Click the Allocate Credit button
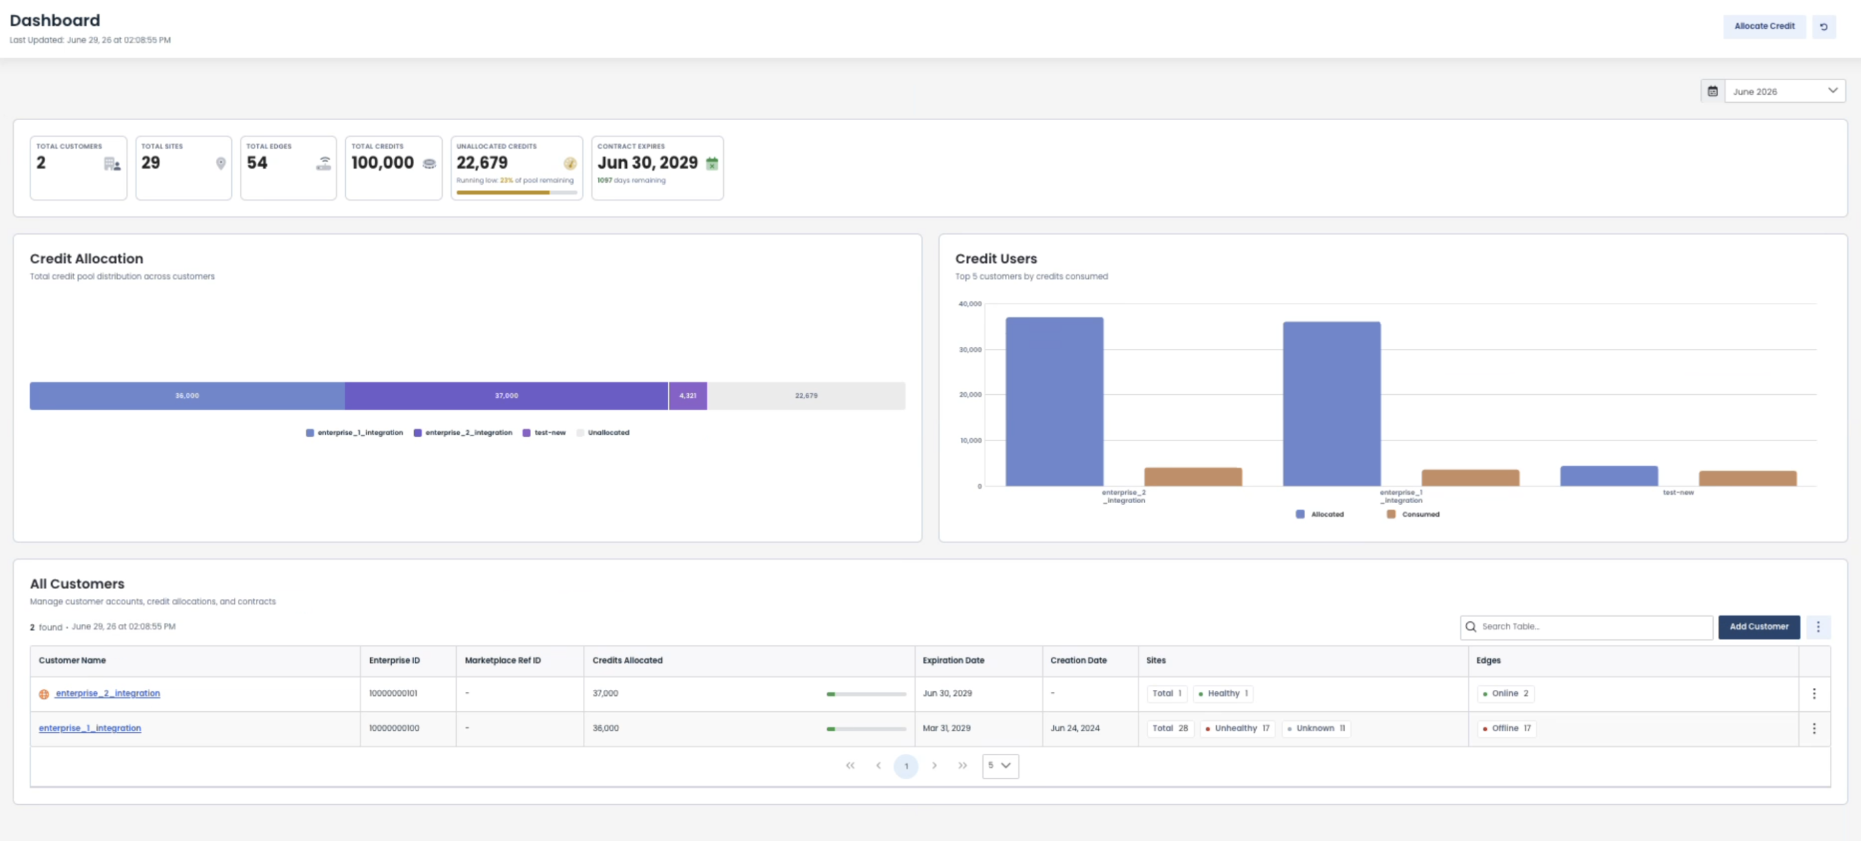 (x=1764, y=26)
